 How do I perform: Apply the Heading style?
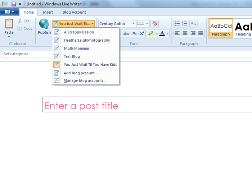243,28
